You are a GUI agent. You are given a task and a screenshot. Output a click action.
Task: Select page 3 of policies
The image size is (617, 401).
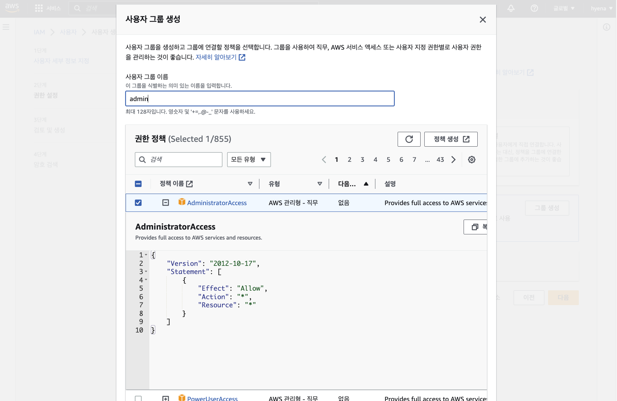(x=362, y=160)
